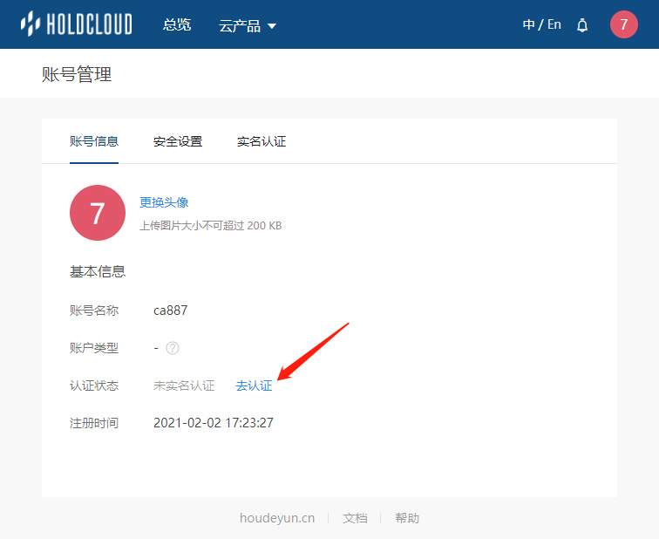Viewport: 659px width, 539px height.
Task: Expand the 云产品 dropdown menu
Action: pos(248,25)
